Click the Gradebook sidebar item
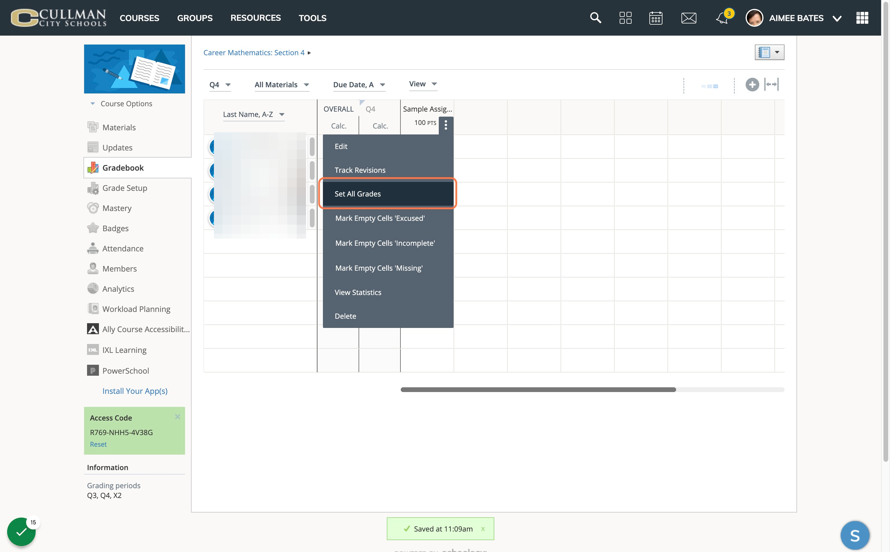 [137, 168]
